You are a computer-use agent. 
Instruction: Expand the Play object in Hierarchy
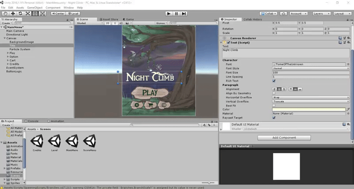point(8,53)
